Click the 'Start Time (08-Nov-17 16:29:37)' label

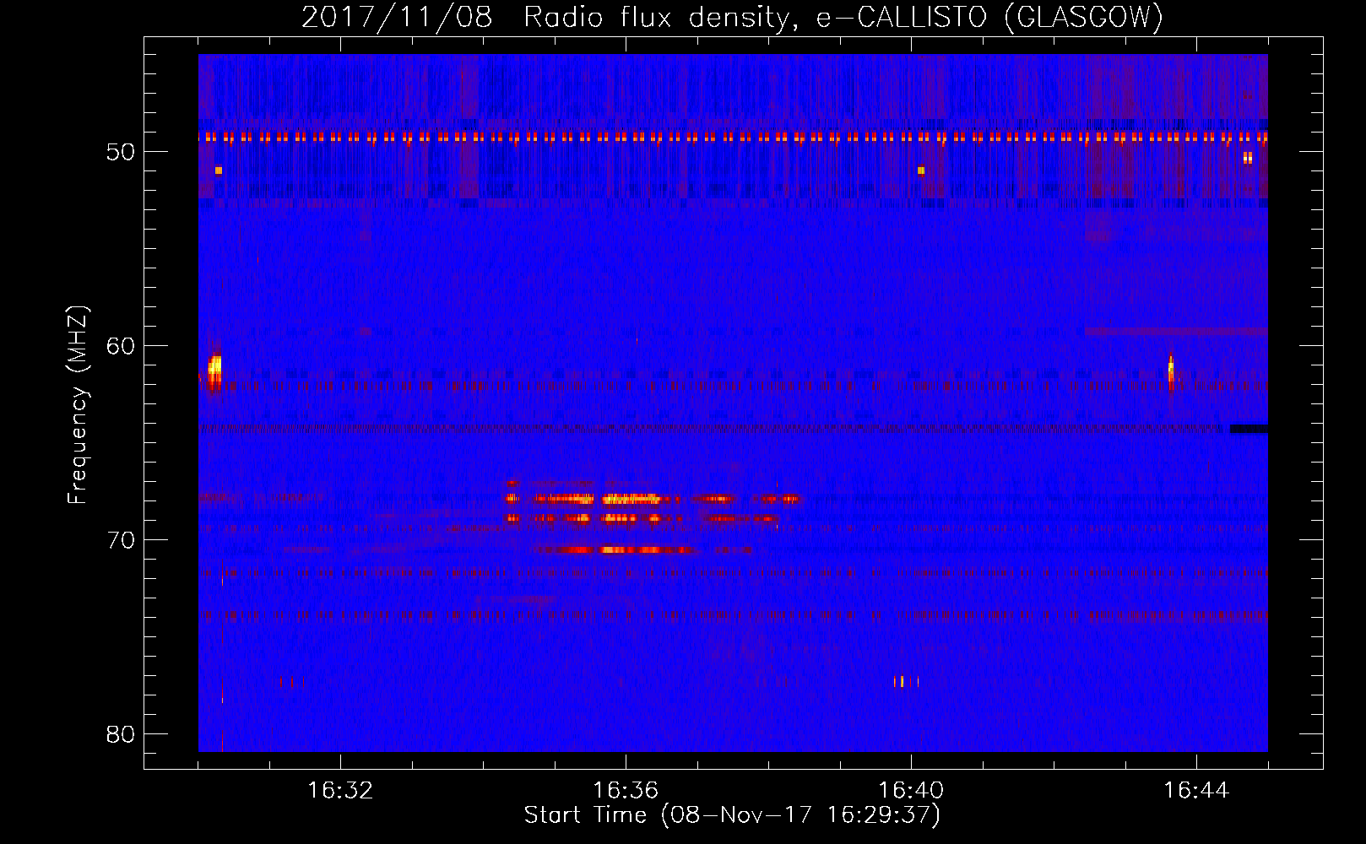pos(732,815)
